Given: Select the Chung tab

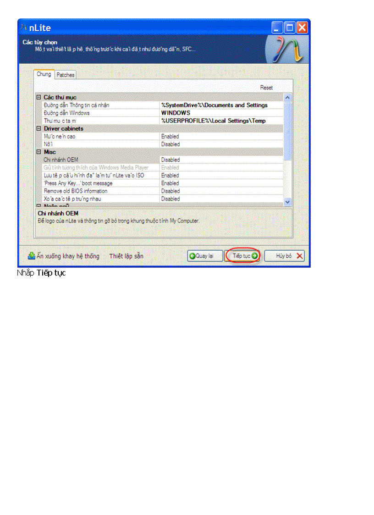Looking at the screenshot, I should tap(44, 73).
